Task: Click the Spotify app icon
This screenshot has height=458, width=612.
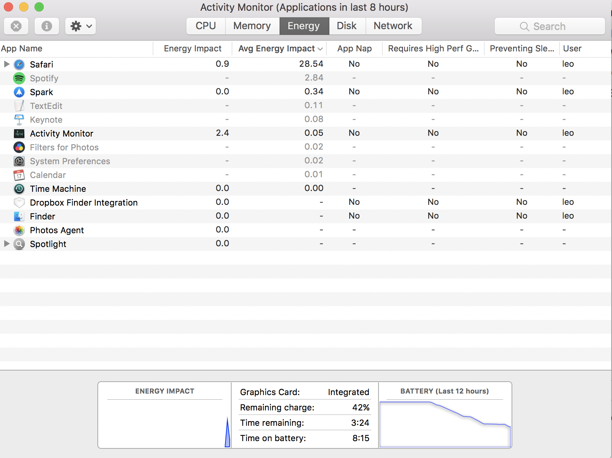Action: (19, 78)
